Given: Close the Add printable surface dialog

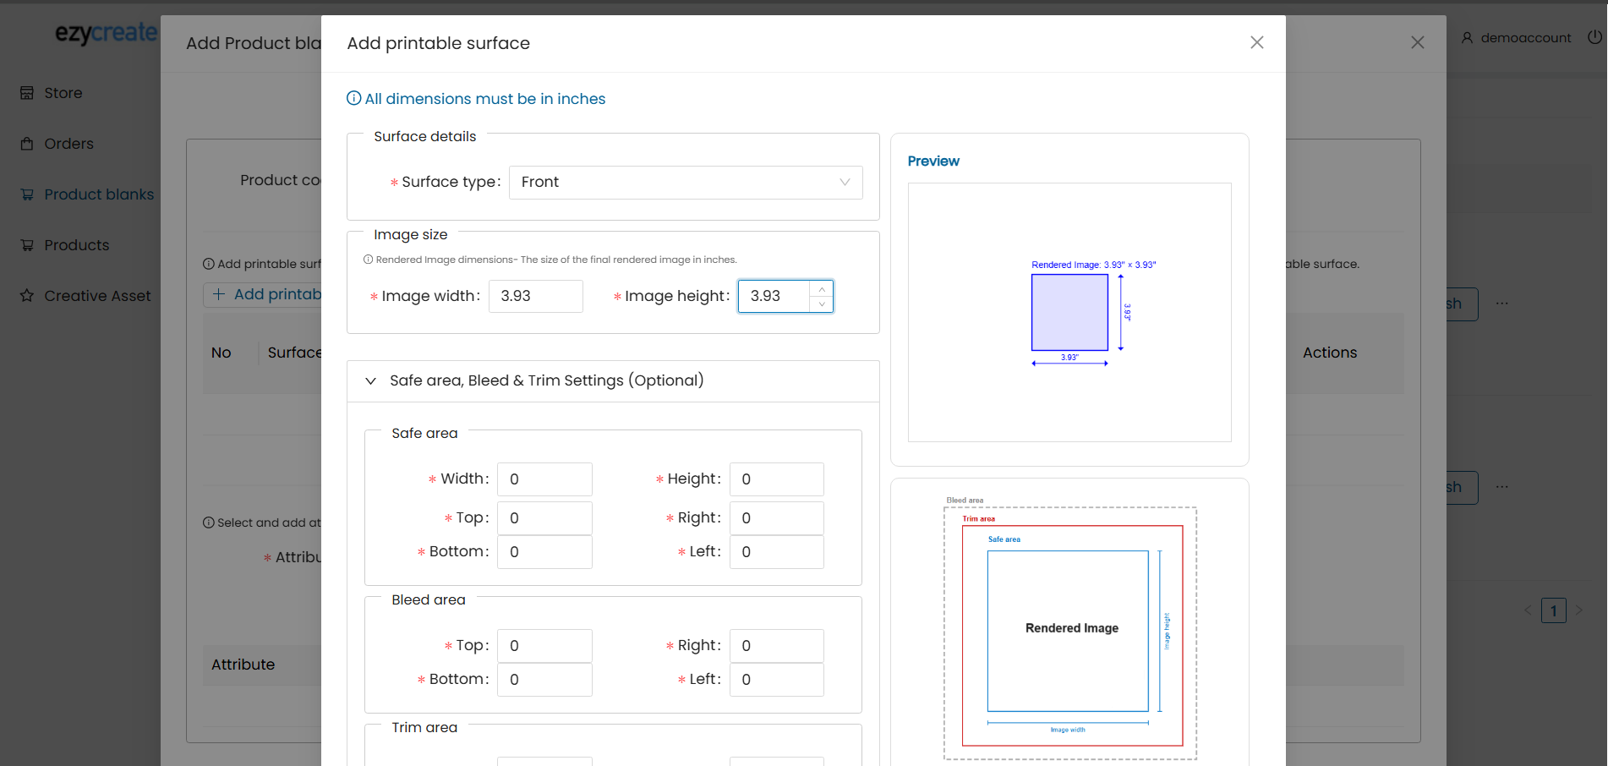Looking at the screenshot, I should pyautogui.click(x=1256, y=42).
